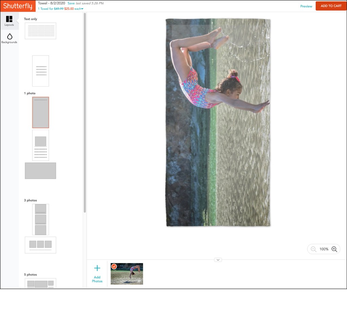347x320 pixels.
Task: Open the Layouts panel icon
Action: tap(9, 19)
